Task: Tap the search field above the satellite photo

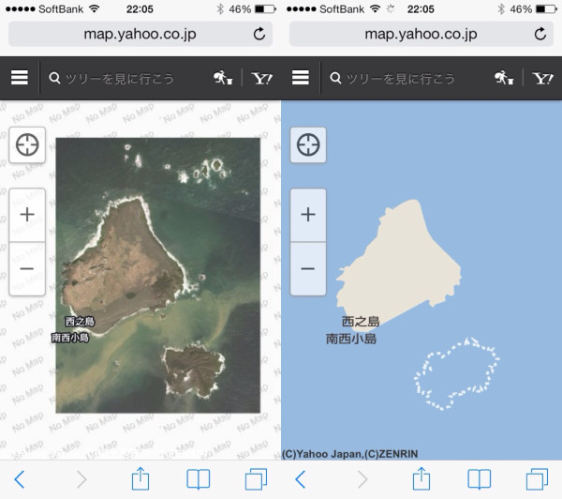Action: 122,78
